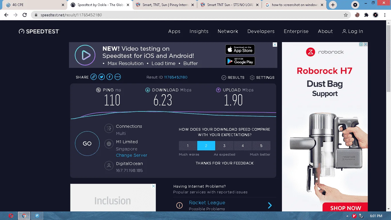Viewport: 391px width, 220px height.
Task: Click the GO button to start test
Action: (87, 144)
